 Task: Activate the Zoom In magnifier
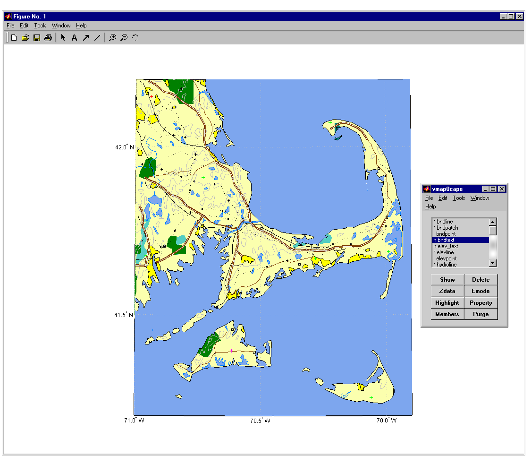[112, 38]
